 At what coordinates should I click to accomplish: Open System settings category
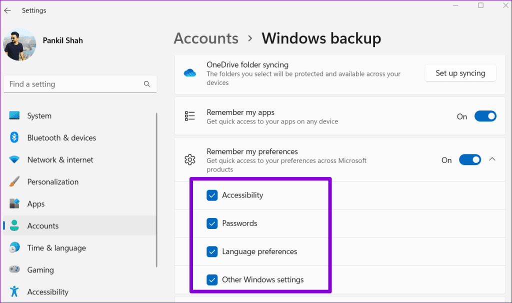tap(80, 115)
